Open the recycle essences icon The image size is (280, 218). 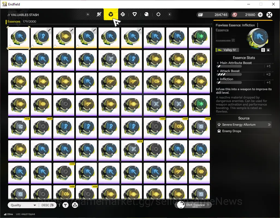click(75, 205)
